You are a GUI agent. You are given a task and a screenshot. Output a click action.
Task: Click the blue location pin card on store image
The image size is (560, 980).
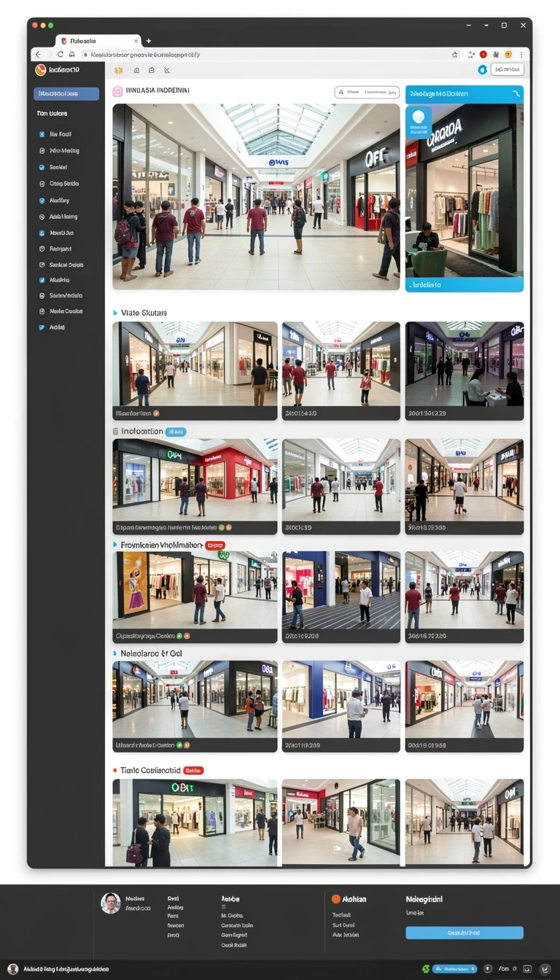tap(419, 122)
